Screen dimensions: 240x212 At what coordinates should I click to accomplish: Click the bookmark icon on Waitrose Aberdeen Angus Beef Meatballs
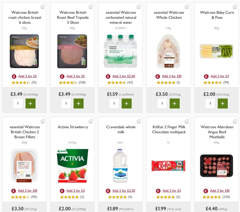click(235, 121)
